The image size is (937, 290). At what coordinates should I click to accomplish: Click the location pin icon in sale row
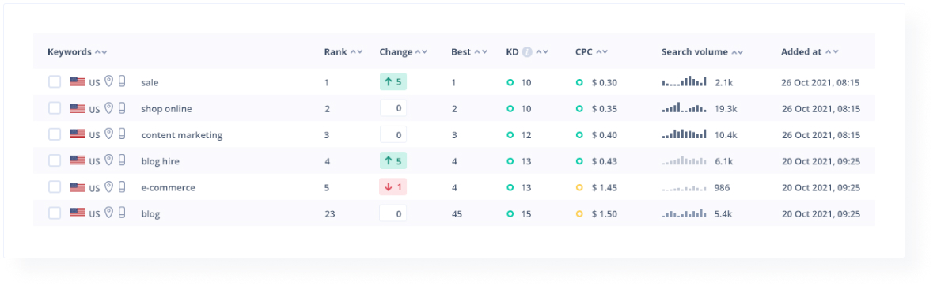[x=108, y=81]
